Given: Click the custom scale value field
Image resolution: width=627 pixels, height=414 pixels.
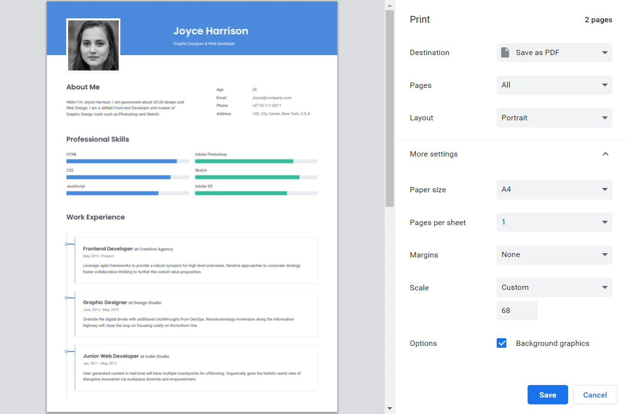Looking at the screenshot, I should [516, 311].
